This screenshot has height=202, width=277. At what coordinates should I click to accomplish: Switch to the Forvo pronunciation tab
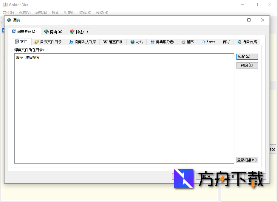(208, 42)
